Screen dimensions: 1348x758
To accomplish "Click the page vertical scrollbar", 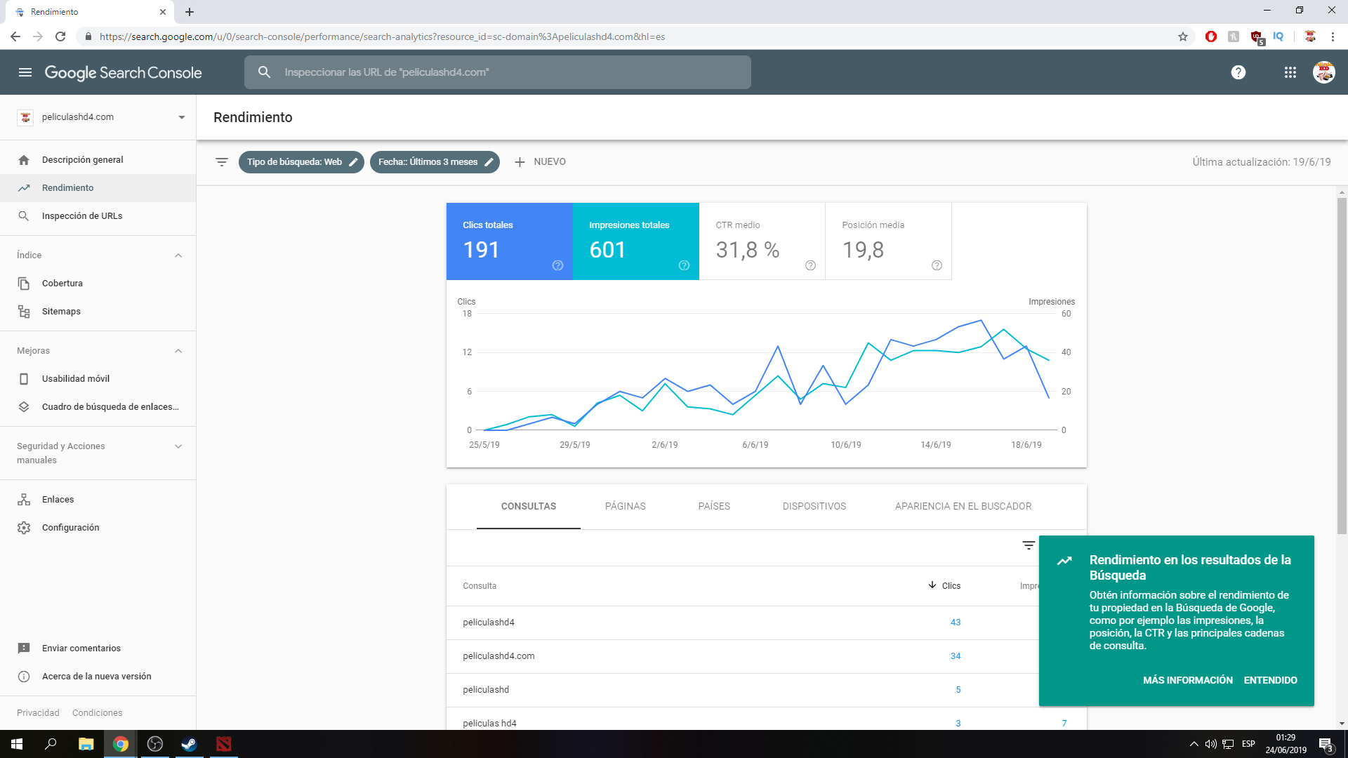I will tap(1342, 365).
